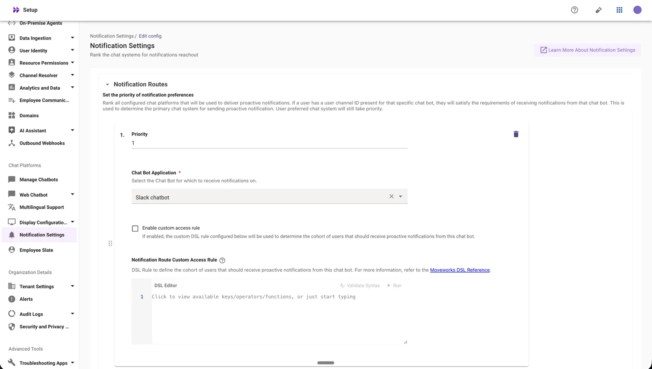This screenshot has width=652, height=369.
Task: Click the Notification Settings bell icon
Action: click(x=12, y=235)
